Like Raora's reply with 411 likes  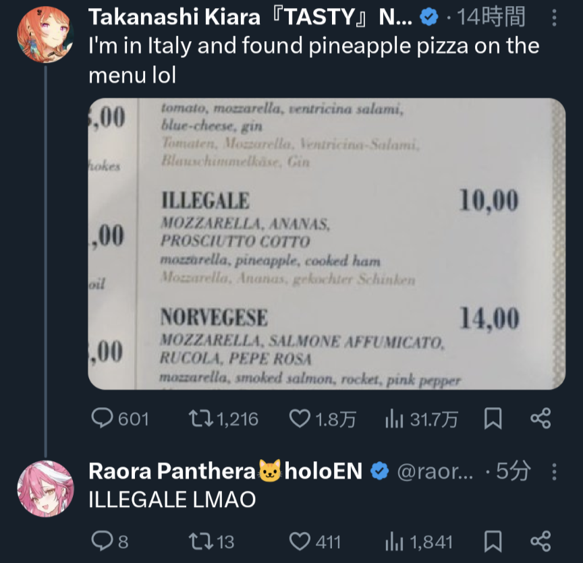(315, 541)
